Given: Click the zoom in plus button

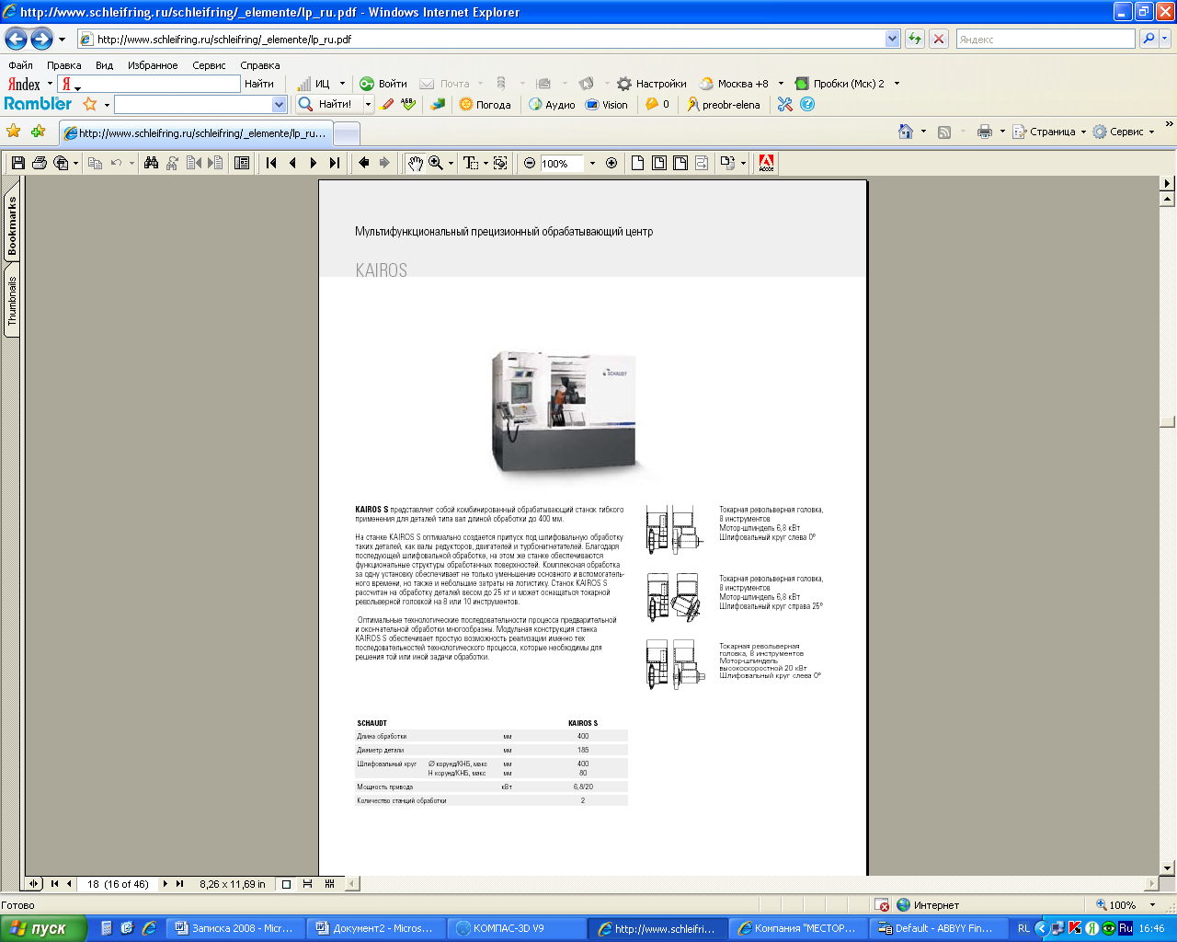Looking at the screenshot, I should coord(611,163).
